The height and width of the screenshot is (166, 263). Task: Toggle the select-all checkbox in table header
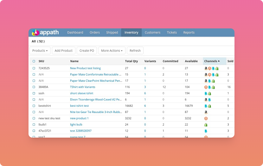click(34, 61)
